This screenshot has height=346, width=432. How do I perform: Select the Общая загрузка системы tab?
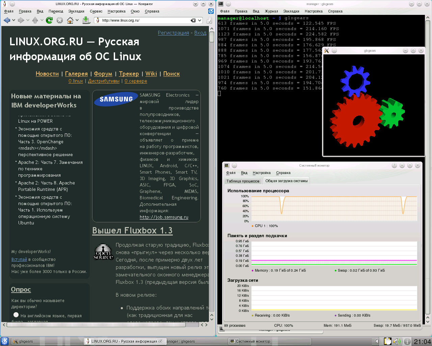(x=287, y=181)
